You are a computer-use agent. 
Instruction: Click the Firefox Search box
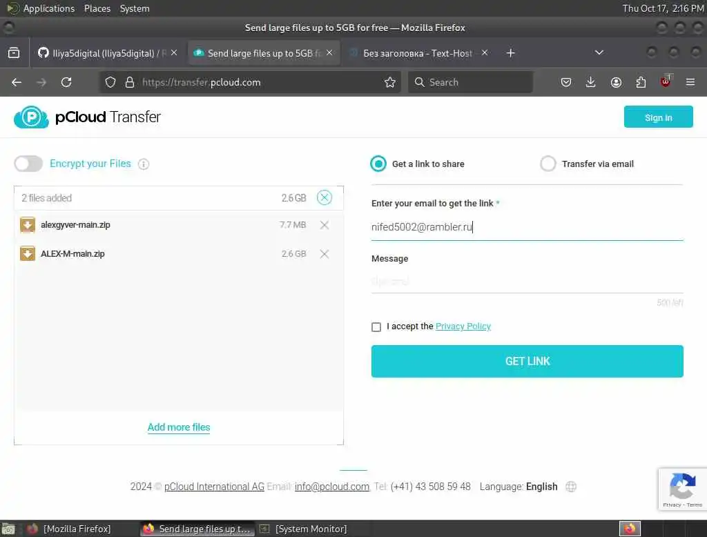470,82
